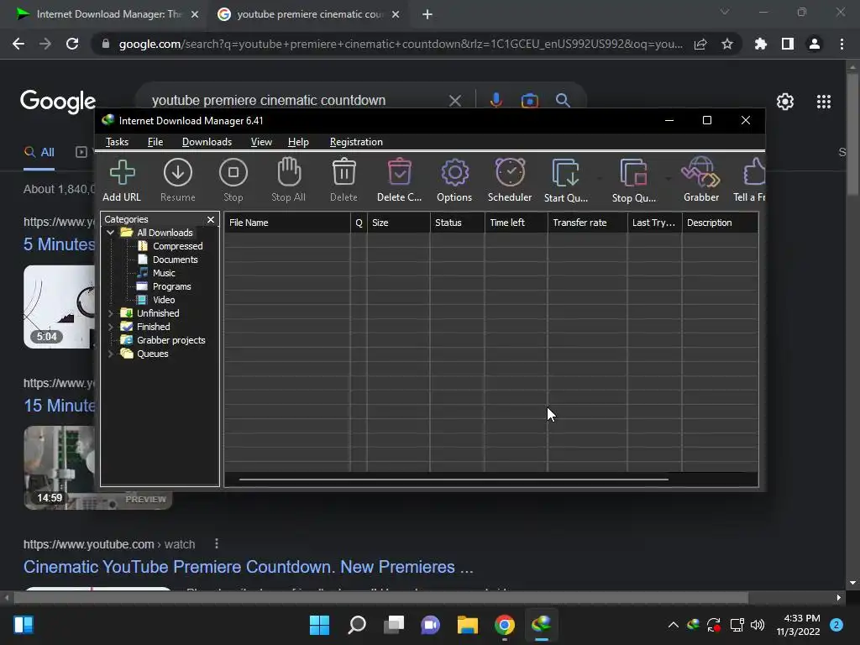860x645 pixels.
Task: Click the Resume download icon
Action: (178, 180)
